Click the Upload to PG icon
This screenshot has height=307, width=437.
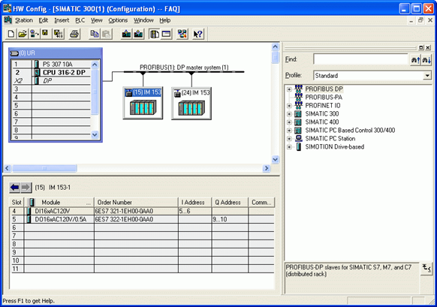pyautogui.click(x=138, y=34)
